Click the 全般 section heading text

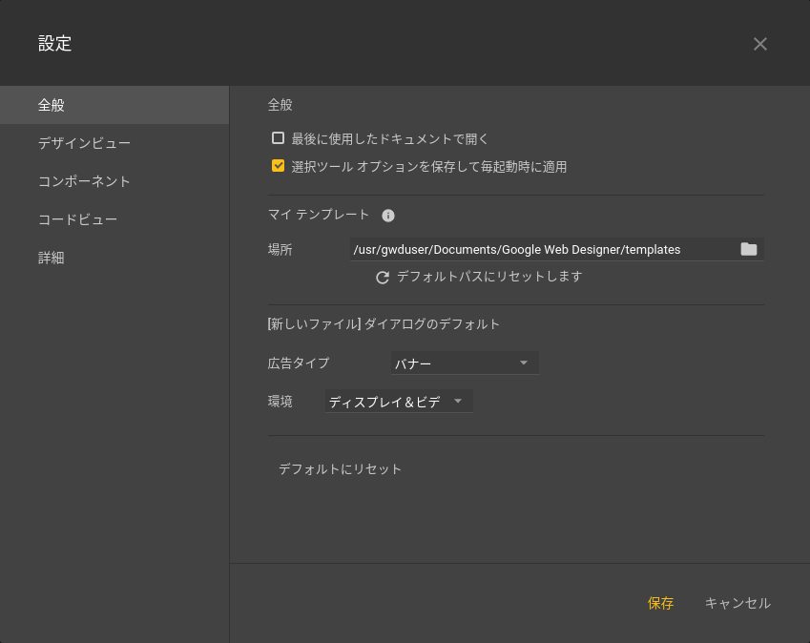pyautogui.click(x=280, y=105)
